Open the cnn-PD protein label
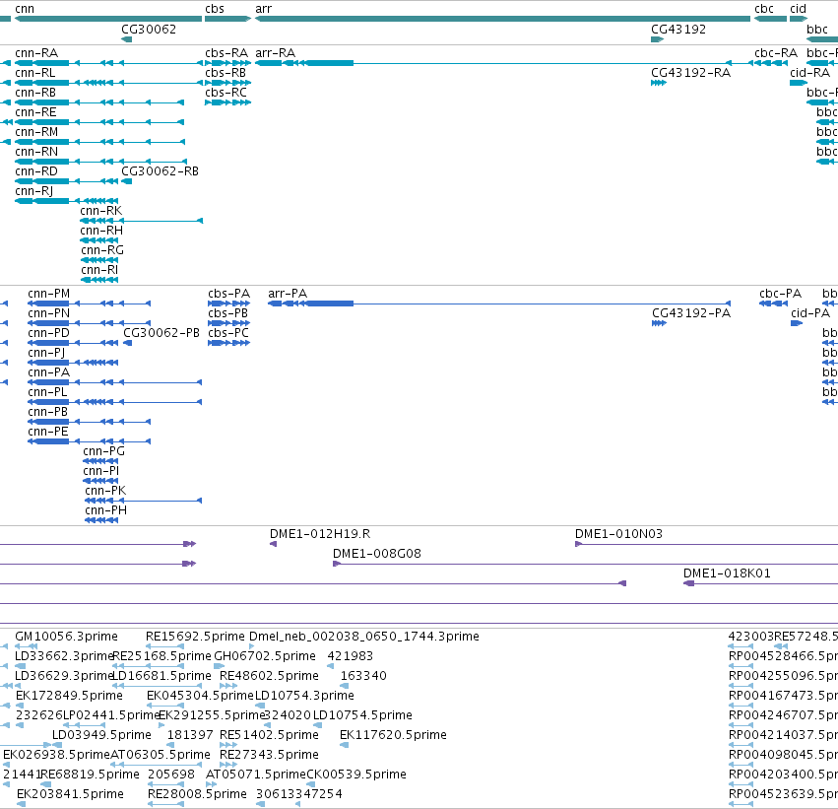The height and width of the screenshot is (809, 838). point(48,333)
